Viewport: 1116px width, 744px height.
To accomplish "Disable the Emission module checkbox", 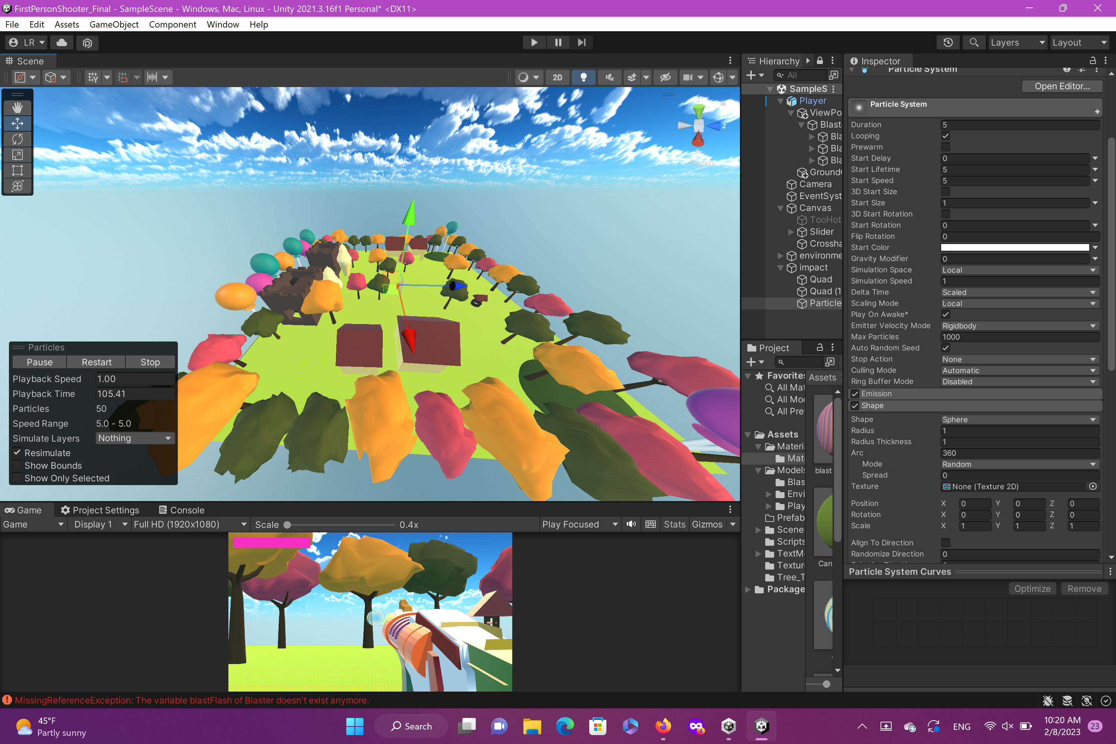I will pos(855,394).
